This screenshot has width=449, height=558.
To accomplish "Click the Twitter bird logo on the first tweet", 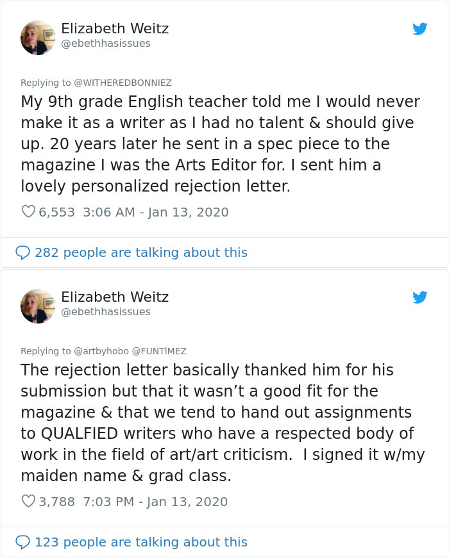I will (420, 29).
